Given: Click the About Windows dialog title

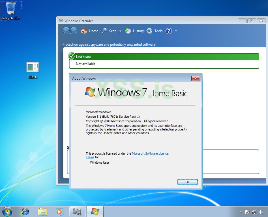Looking at the screenshot, I should pyautogui.click(x=84, y=79).
